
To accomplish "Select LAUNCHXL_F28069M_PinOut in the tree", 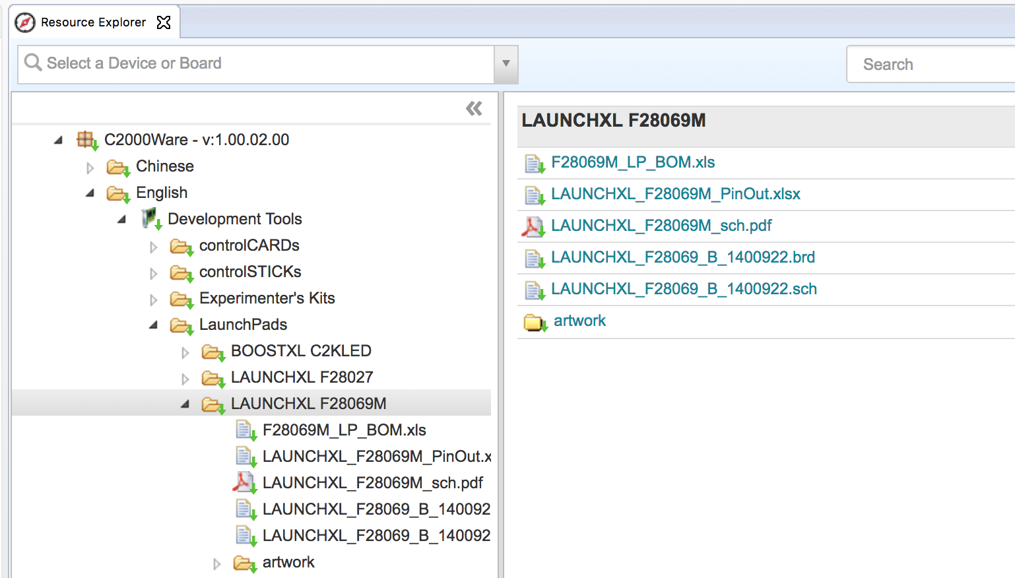I will [377, 457].
